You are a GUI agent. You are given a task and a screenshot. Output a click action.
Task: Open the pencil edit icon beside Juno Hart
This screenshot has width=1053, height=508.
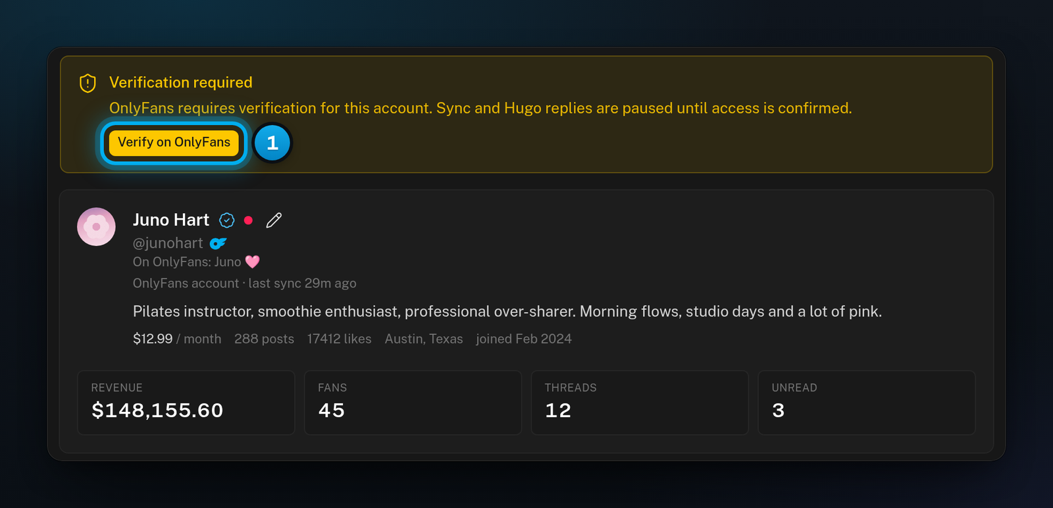point(274,220)
